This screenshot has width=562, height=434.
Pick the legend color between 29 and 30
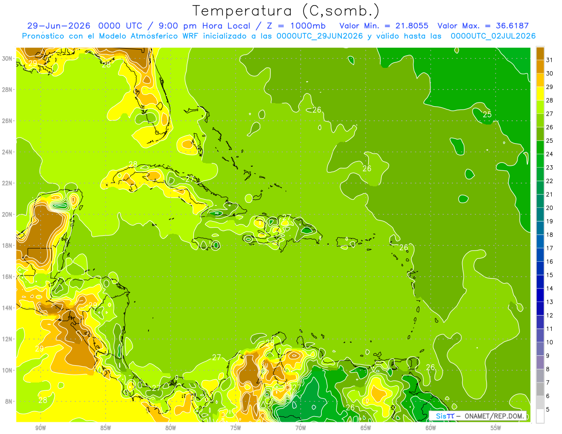(540, 80)
